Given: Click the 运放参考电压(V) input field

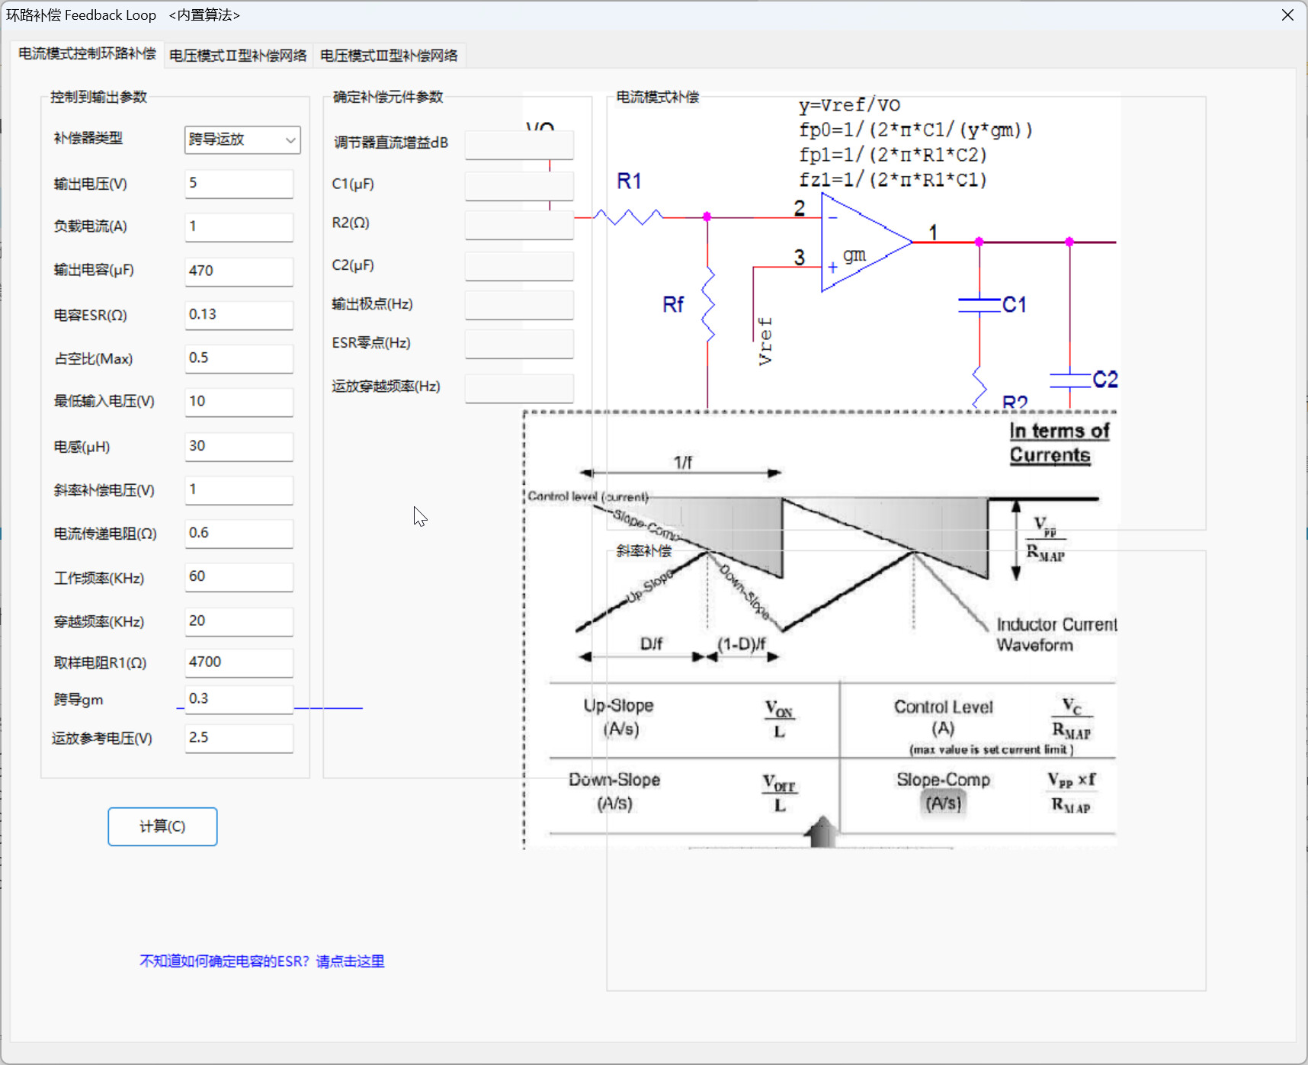Looking at the screenshot, I should (239, 738).
